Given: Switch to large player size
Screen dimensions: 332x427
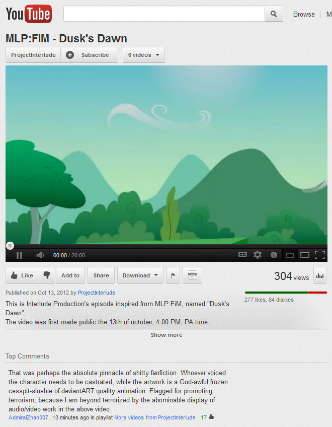Looking at the screenshot, I should tap(305, 255).
